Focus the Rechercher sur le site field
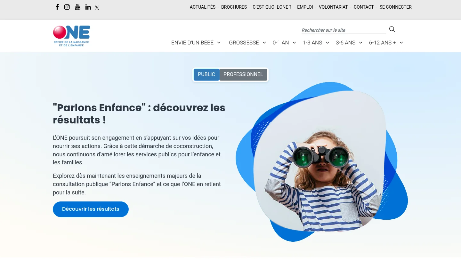 click(344, 30)
